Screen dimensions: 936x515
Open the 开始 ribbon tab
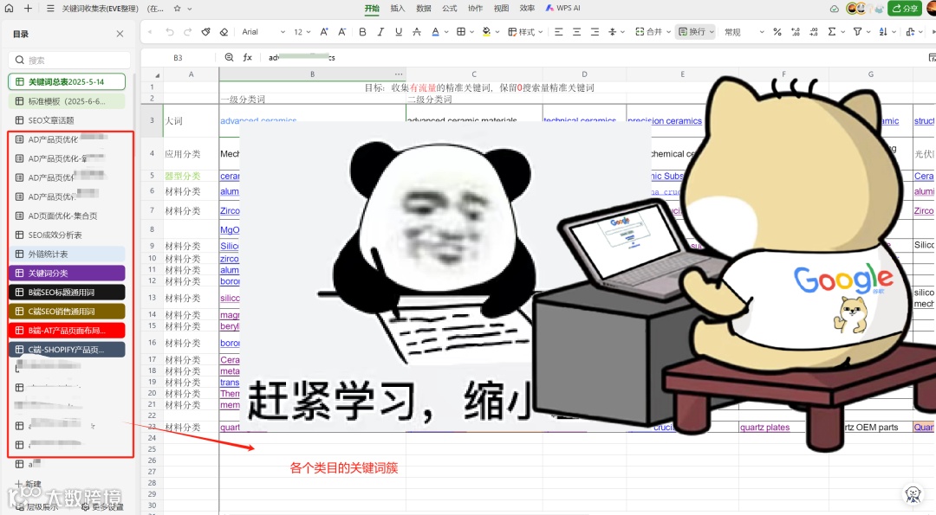372,9
